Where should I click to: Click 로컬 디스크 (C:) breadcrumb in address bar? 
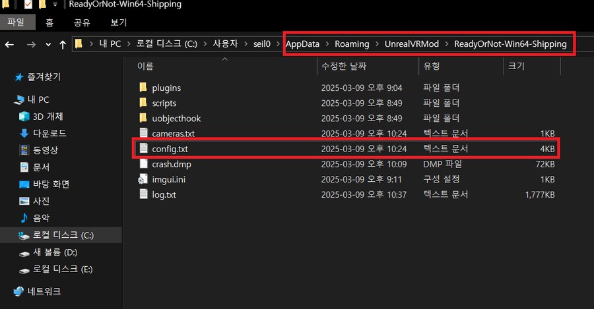[x=167, y=44]
